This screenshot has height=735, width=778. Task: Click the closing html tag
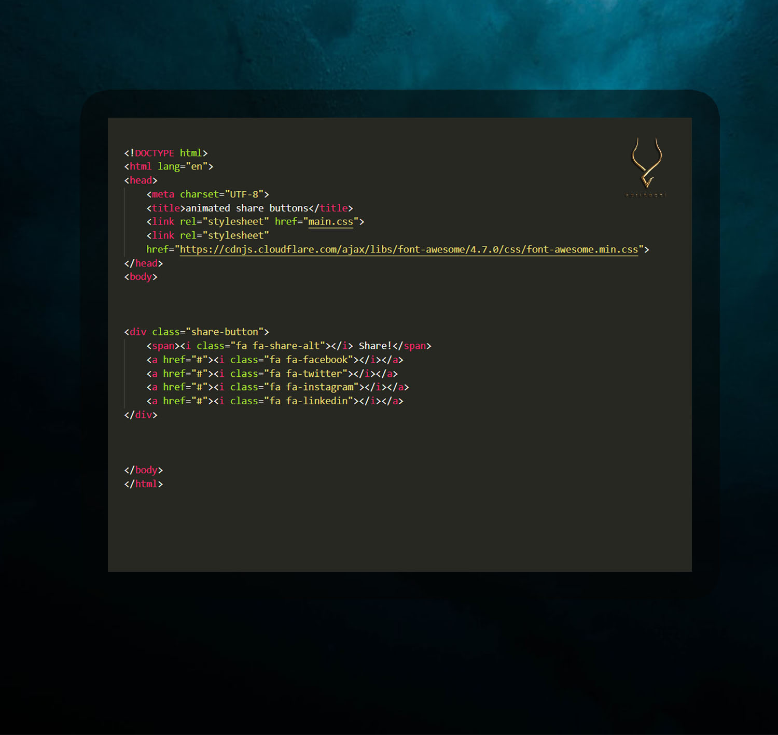pos(144,484)
